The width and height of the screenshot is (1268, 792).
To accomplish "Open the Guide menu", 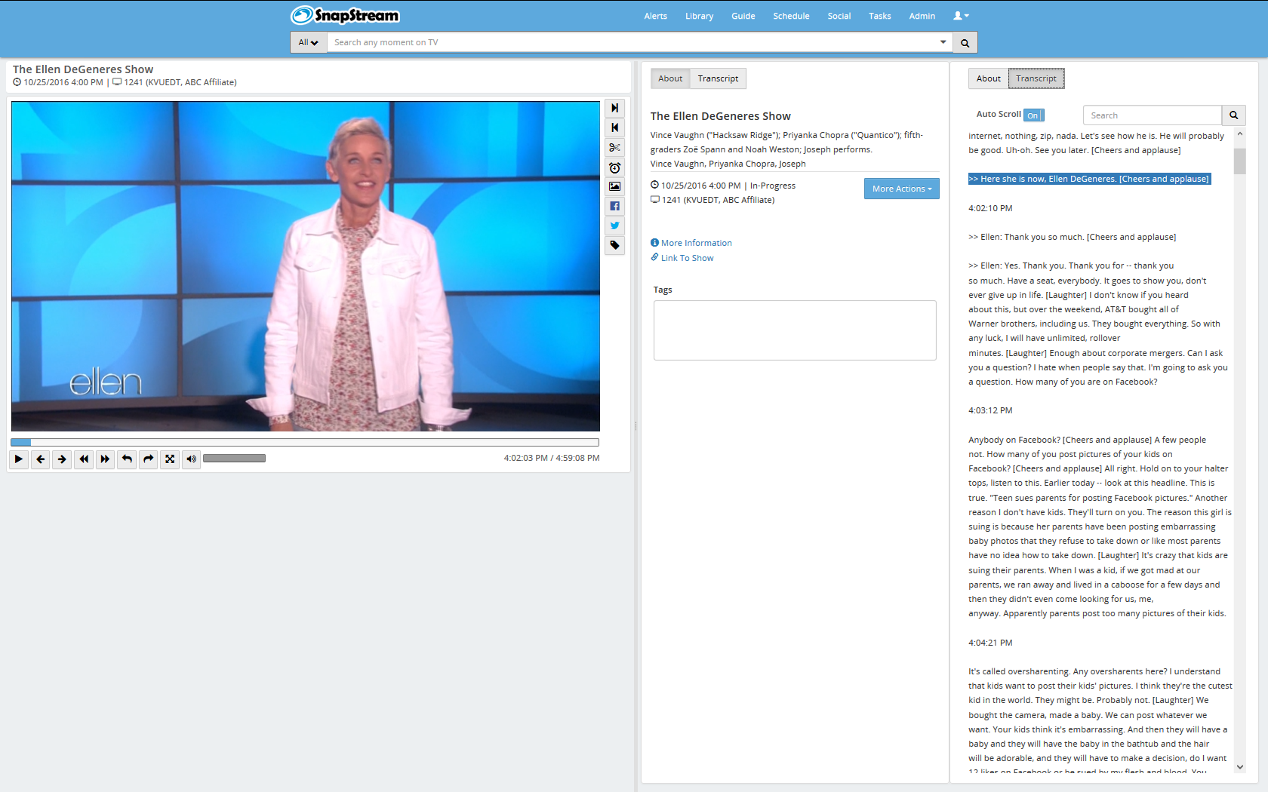I will (743, 16).
